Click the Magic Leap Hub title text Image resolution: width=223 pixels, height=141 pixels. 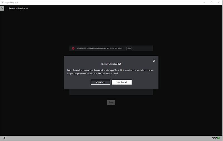(x=12, y=2)
